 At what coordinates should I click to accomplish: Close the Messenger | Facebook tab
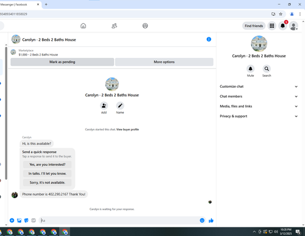tap(38, 4)
